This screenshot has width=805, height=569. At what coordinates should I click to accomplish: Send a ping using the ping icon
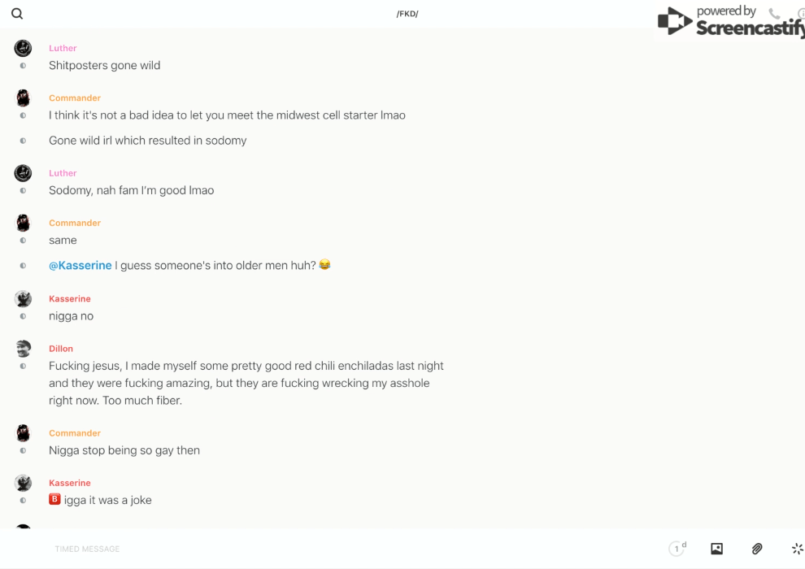pos(797,549)
